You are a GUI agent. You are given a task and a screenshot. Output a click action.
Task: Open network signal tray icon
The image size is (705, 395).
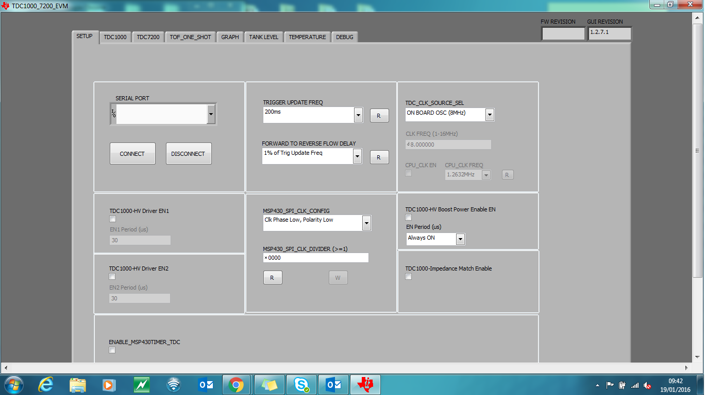click(x=635, y=385)
